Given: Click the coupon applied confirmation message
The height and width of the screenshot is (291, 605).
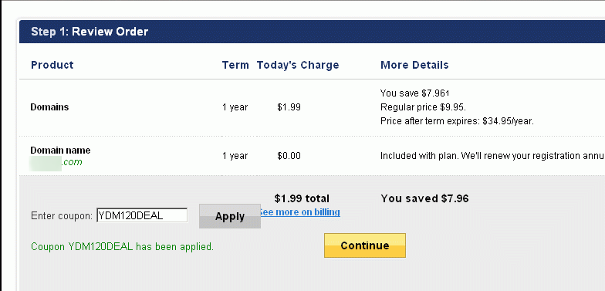Looking at the screenshot, I should point(122,247).
